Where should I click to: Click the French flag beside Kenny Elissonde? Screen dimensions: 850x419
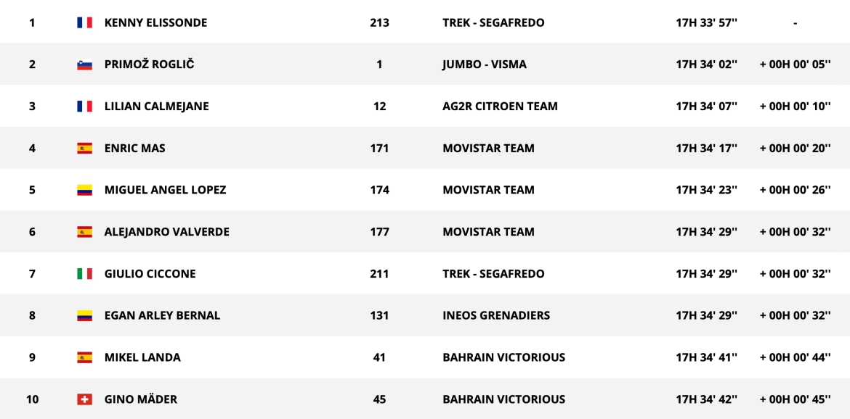pos(84,22)
